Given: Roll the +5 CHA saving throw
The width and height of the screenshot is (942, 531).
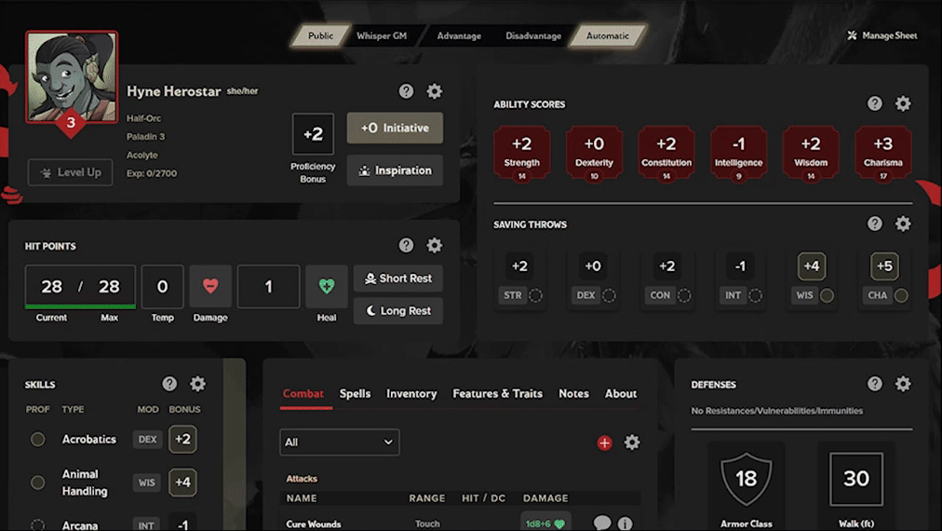Looking at the screenshot, I should point(884,266).
